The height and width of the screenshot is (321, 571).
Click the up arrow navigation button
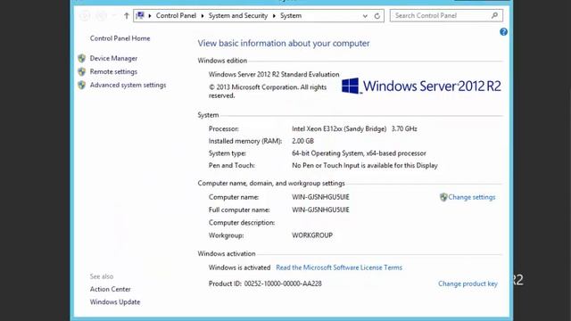click(127, 16)
